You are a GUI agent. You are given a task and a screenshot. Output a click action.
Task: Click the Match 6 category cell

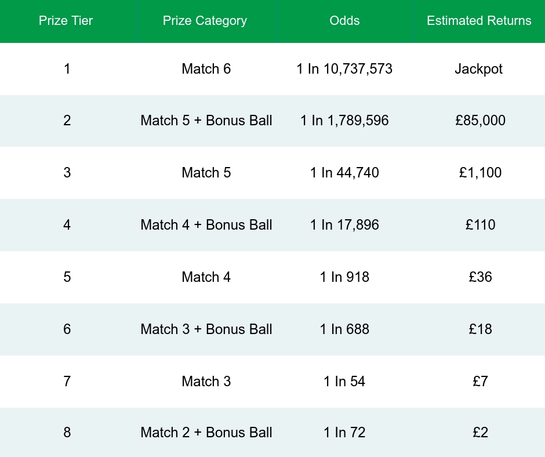[206, 69]
